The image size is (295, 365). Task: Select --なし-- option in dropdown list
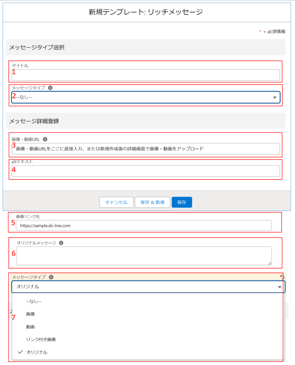pos(34,302)
